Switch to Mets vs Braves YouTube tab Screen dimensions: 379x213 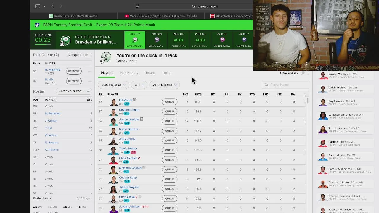[161, 16]
